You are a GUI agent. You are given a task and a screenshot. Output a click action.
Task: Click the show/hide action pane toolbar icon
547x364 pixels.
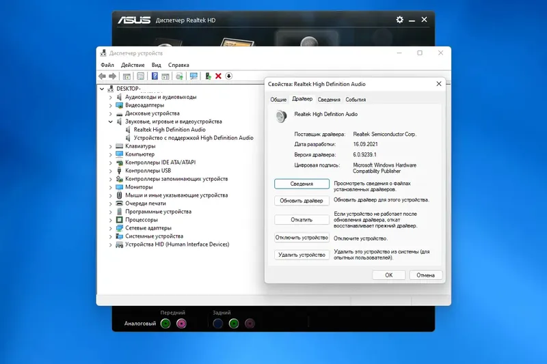[165, 76]
